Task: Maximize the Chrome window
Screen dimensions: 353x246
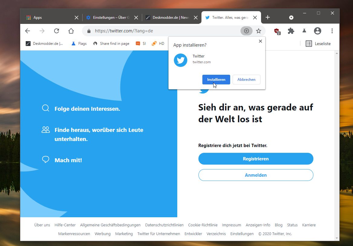Action: (318, 13)
